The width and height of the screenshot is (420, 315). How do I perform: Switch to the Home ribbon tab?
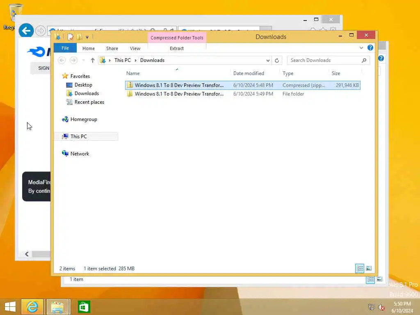(89, 48)
